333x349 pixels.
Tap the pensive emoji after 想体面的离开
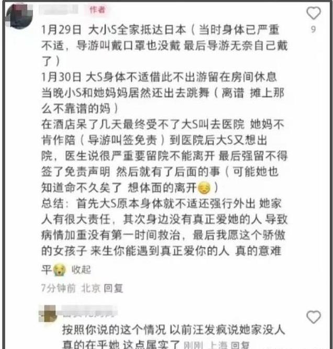[204, 188]
